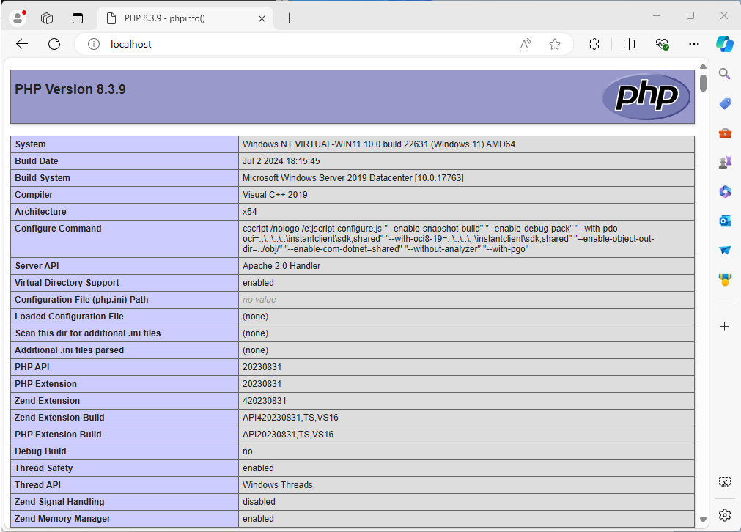Click the 'Visual C++ 2019' compiler value
Screen dimensions: 741x532
coord(275,195)
